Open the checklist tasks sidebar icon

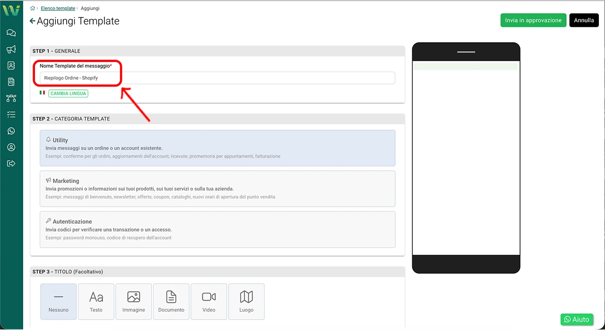coord(11,114)
